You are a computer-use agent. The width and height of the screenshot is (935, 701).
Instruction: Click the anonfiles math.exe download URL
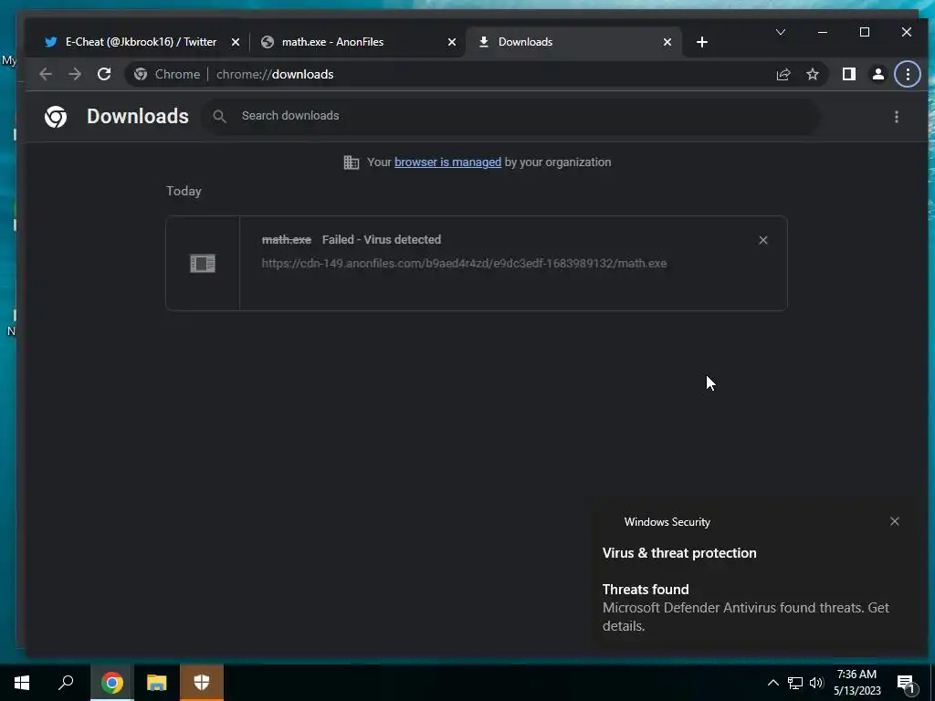click(x=464, y=263)
